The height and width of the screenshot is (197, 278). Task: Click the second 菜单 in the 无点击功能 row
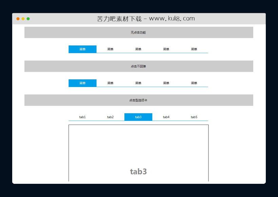[111, 49]
